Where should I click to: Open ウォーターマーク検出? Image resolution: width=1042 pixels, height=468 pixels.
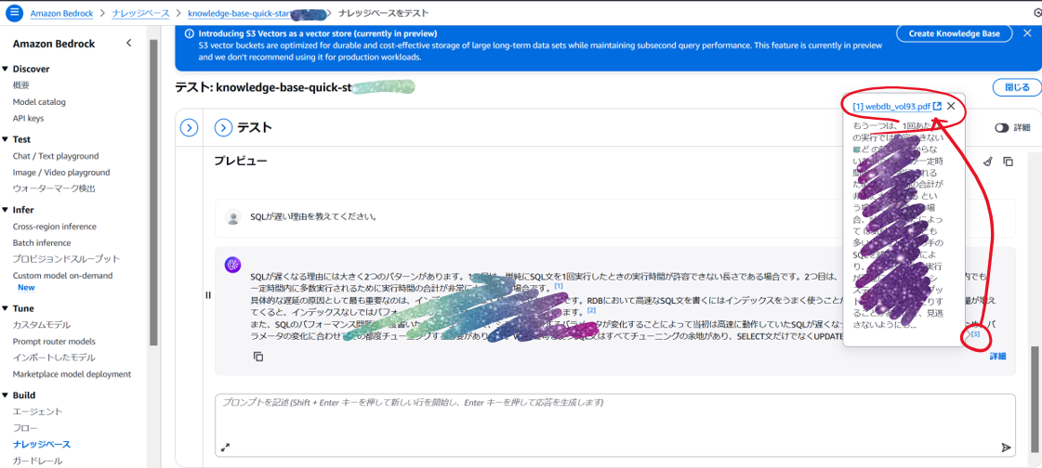pyautogui.click(x=54, y=188)
